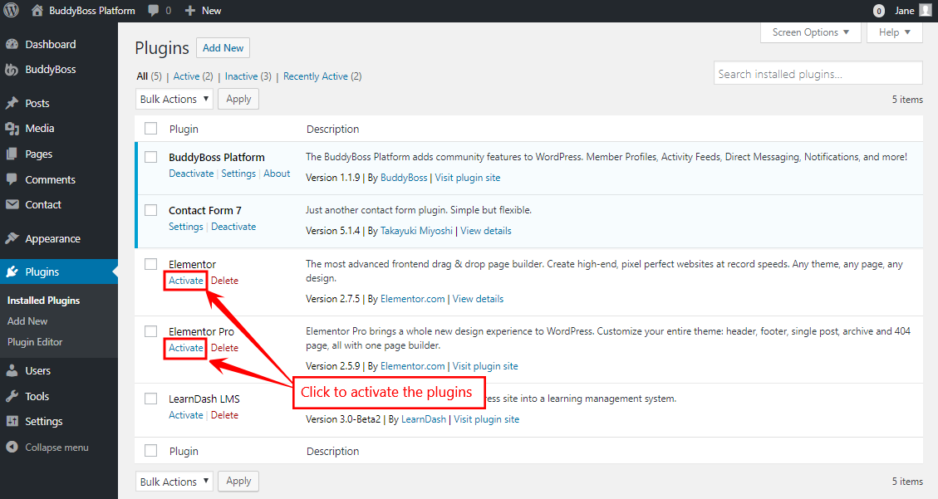Check the BuddyBoss Platform row checkbox
Image resolution: width=938 pixels, height=499 pixels.
[150, 156]
